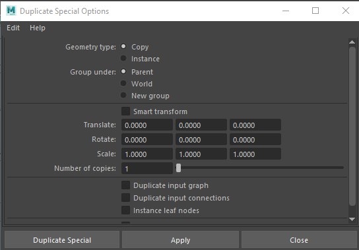Select Parent under Group under
The image size is (359, 250).
pos(123,71)
